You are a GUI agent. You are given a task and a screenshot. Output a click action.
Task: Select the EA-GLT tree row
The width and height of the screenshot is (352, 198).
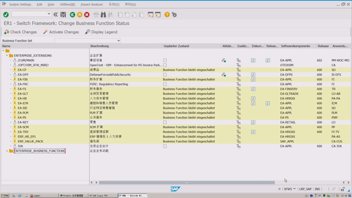pyautogui.click(x=23, y=94)
